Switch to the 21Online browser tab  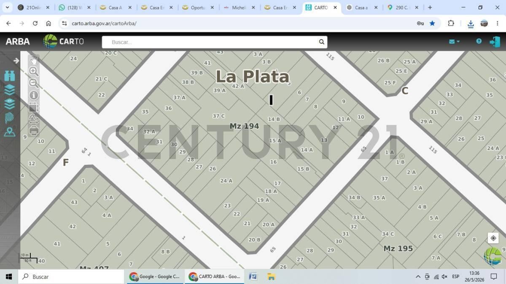33,8
